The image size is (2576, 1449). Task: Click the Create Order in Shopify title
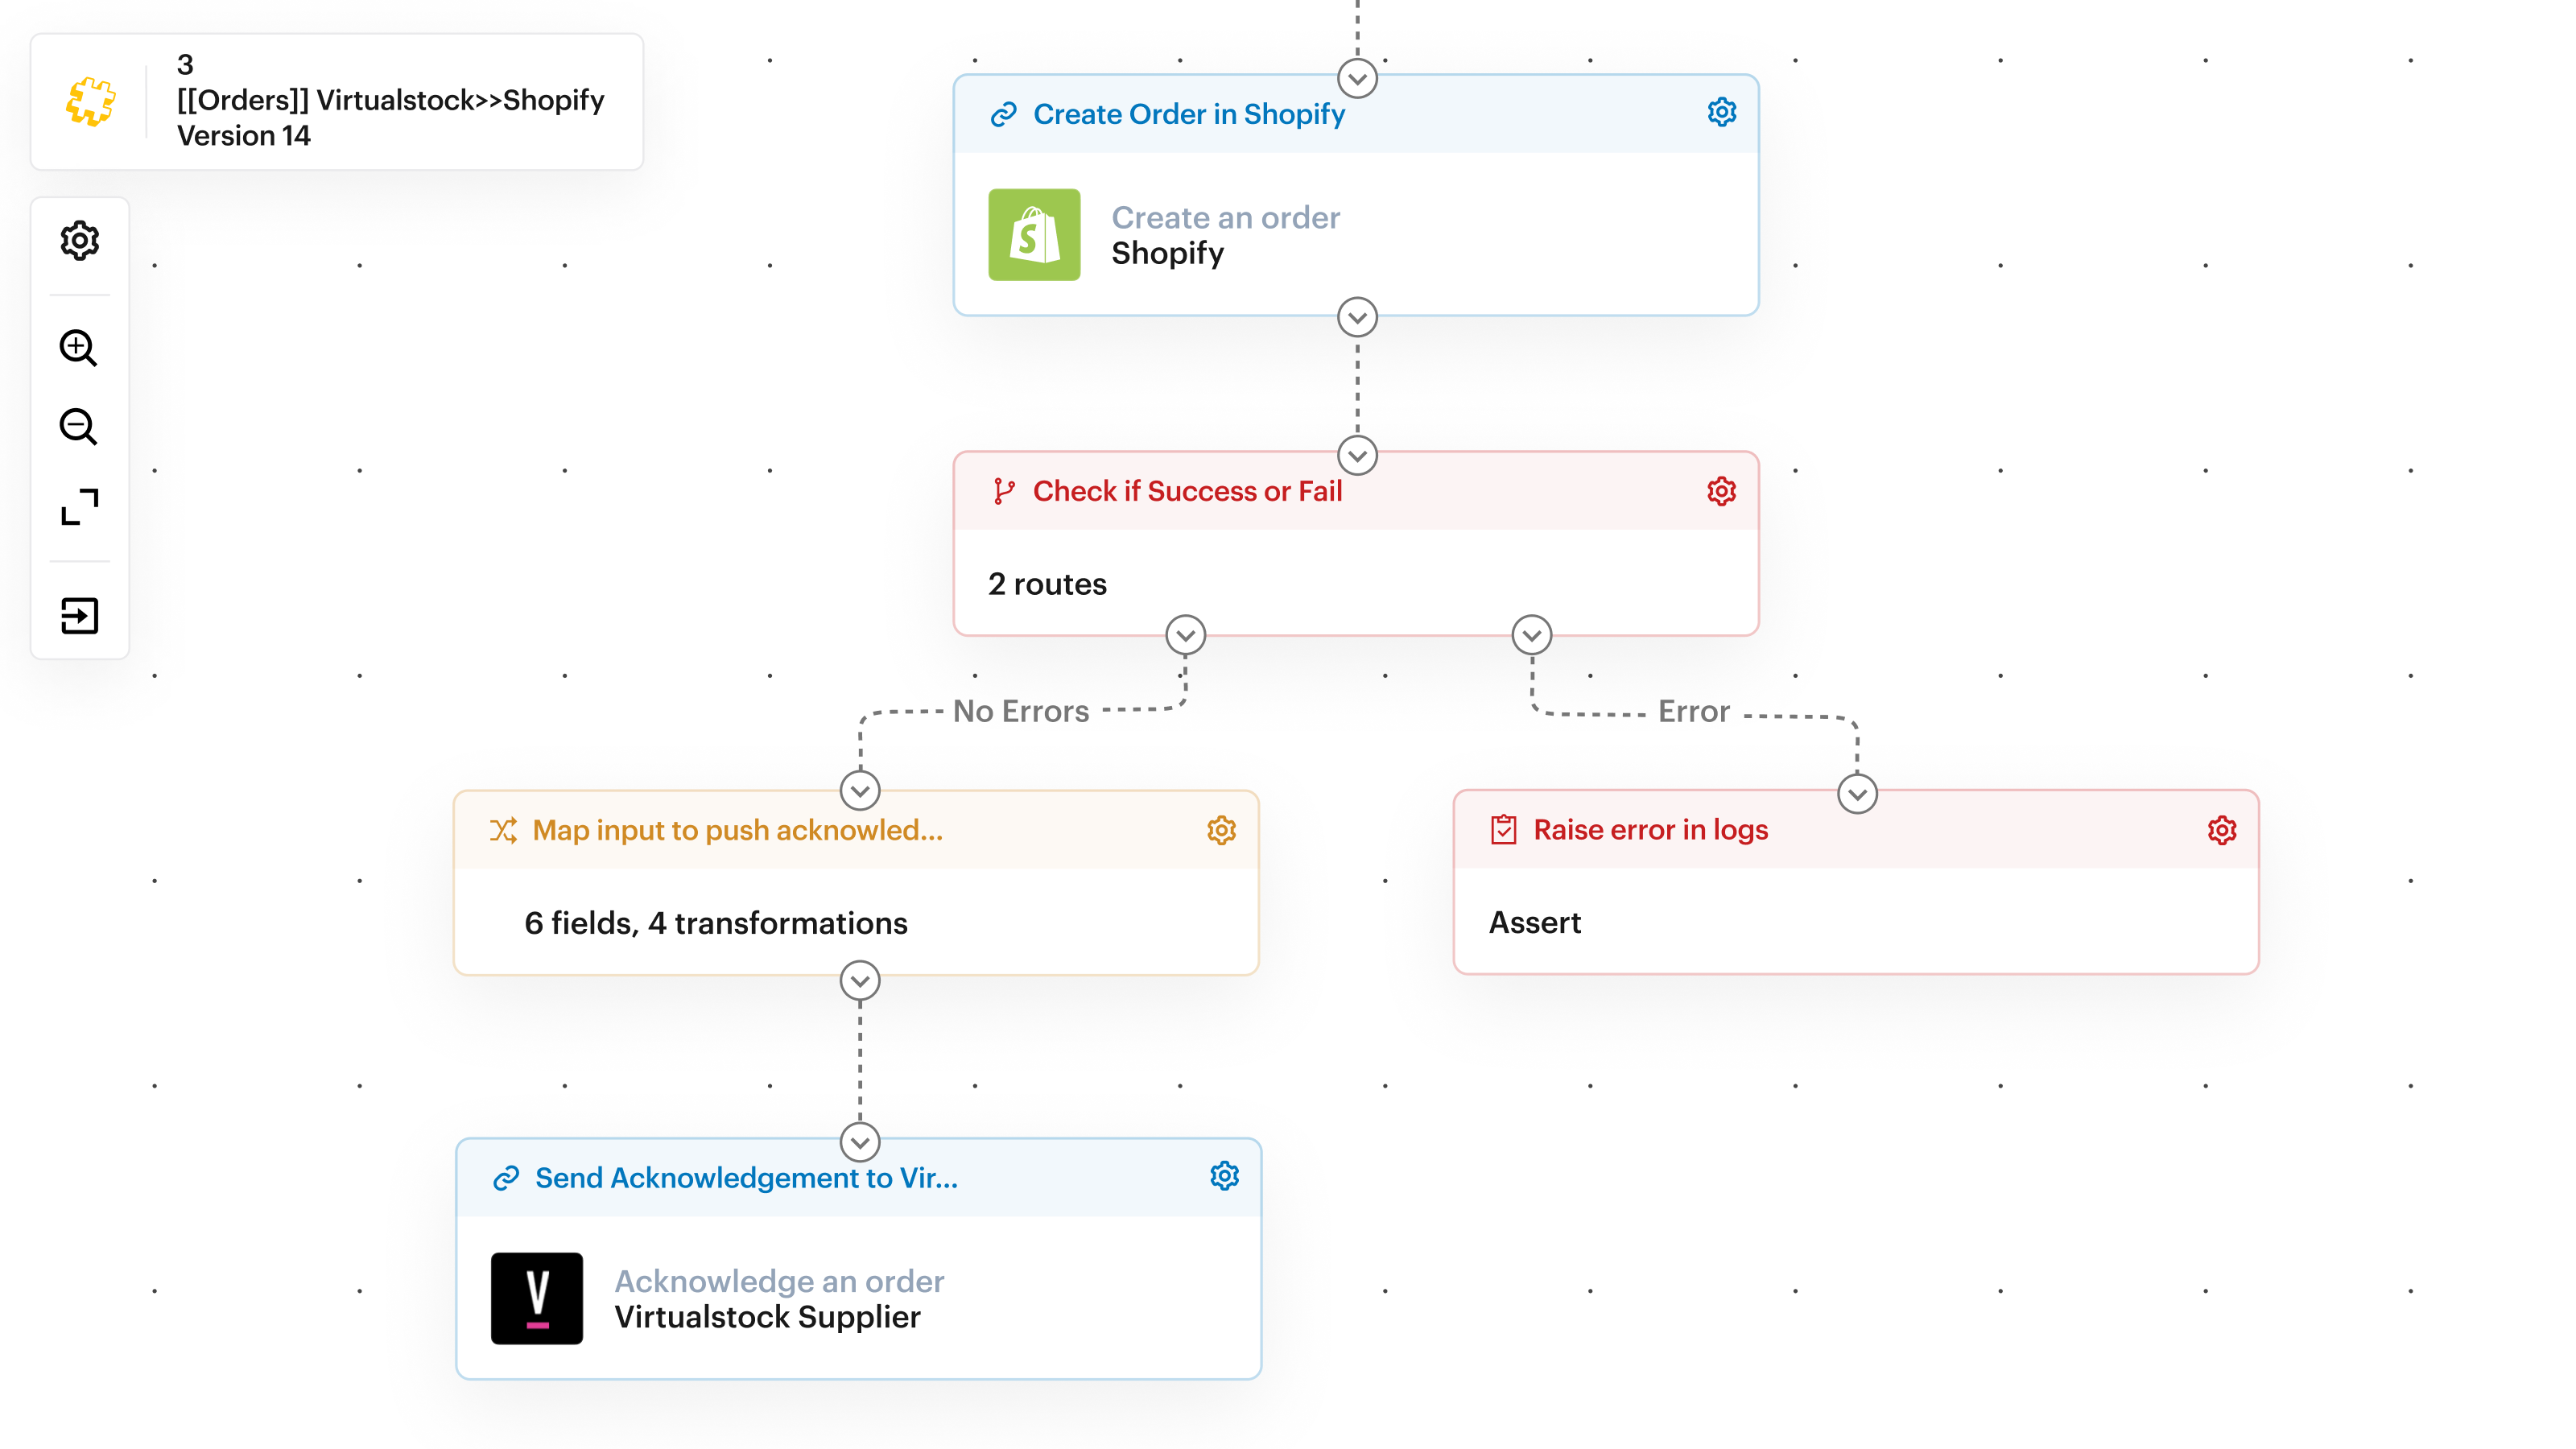click(1188, 114)
